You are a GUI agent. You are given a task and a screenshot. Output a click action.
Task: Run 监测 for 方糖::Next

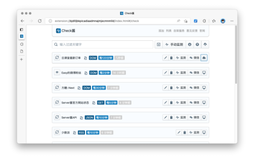[181, 88]
